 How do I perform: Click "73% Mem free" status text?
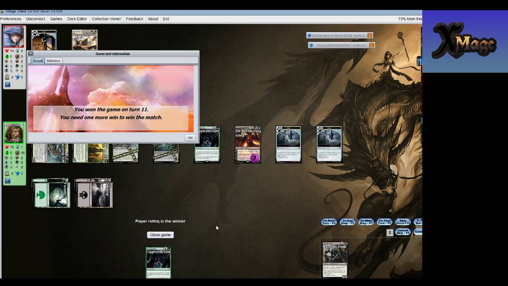pyautogui.click(x=410, y=19)
